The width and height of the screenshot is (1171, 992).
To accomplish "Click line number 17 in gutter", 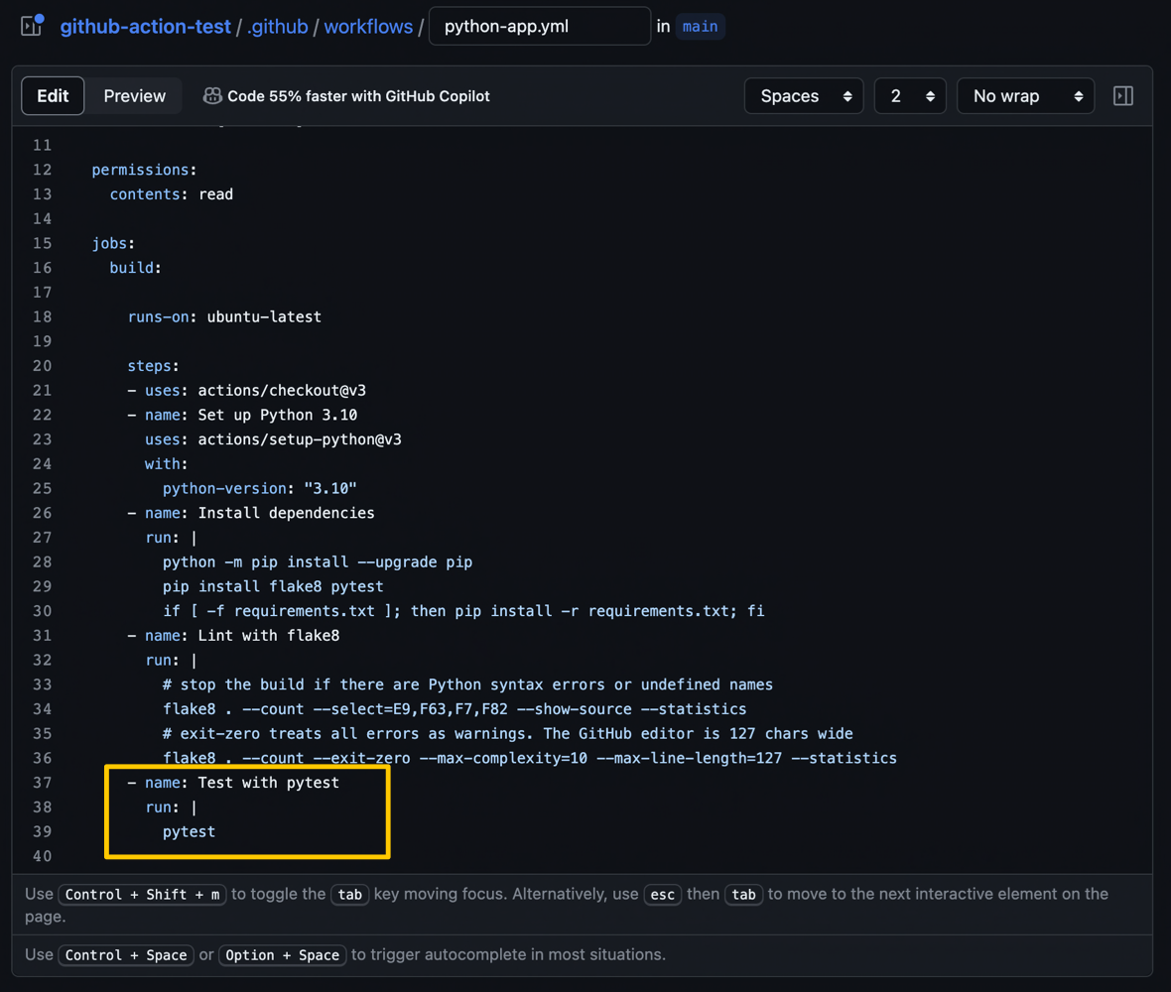I will (x=42, y=292).
